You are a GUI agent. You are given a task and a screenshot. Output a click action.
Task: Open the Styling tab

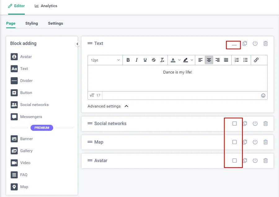click(32, 23)
